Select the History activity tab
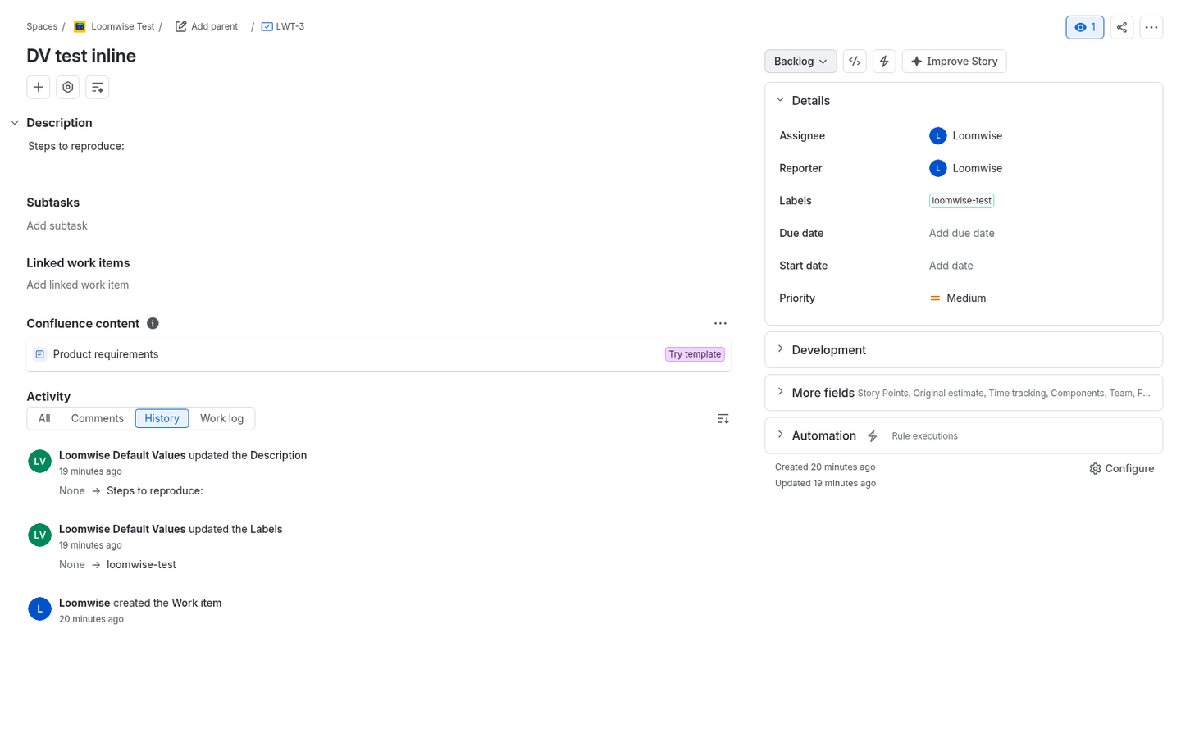This screenshot has width=1181, height=738. click(162, 418)
